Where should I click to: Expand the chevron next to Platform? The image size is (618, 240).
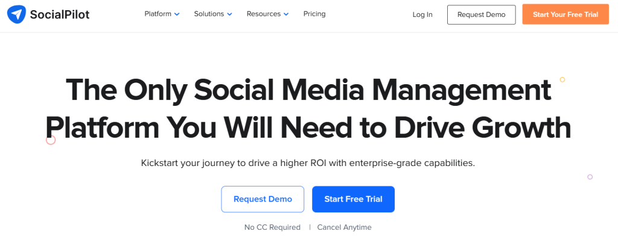tap(177, 14)
